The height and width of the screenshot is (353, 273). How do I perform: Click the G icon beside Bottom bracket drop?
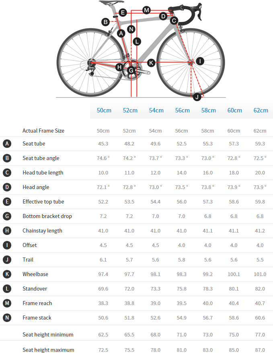coord(7,216)
